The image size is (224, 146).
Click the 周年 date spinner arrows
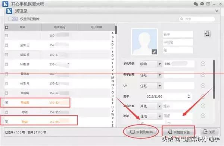189,96
